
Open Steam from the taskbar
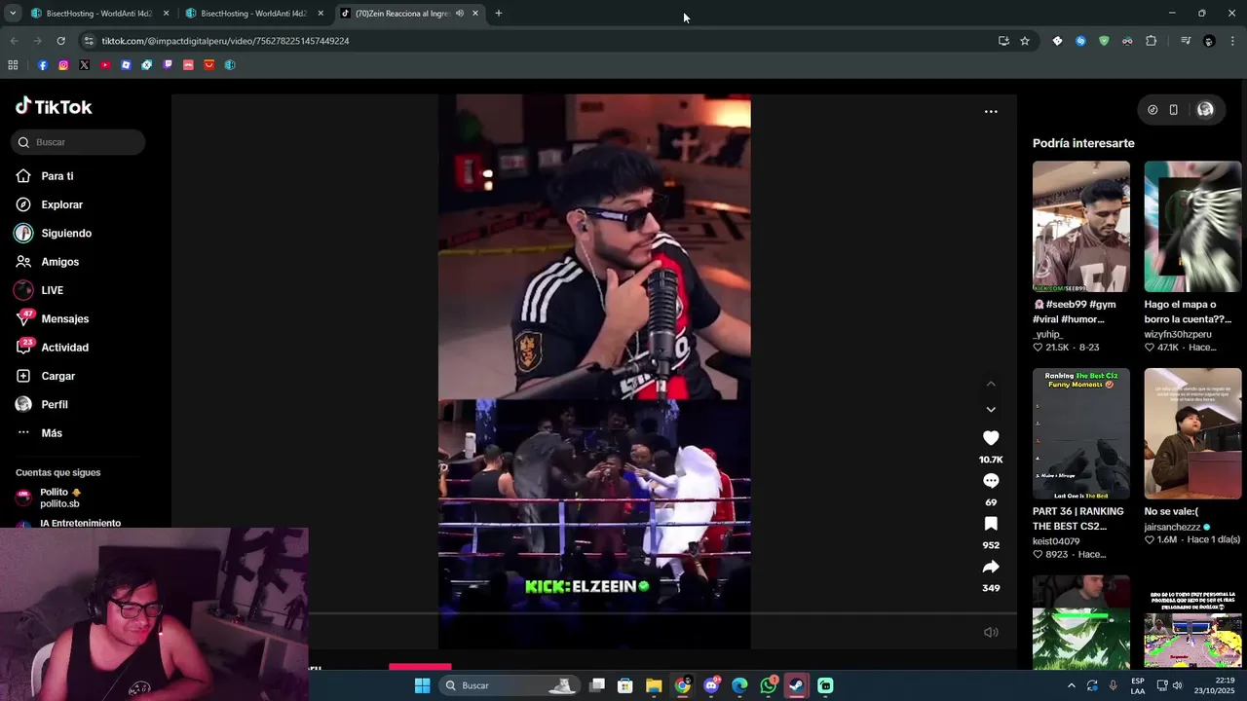[796, 685]
